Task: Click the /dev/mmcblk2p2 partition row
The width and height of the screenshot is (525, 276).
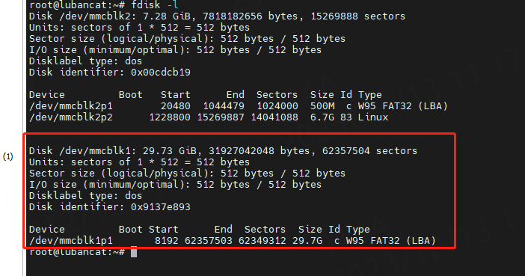Action: pyautogui.click(x=209, y=117)
